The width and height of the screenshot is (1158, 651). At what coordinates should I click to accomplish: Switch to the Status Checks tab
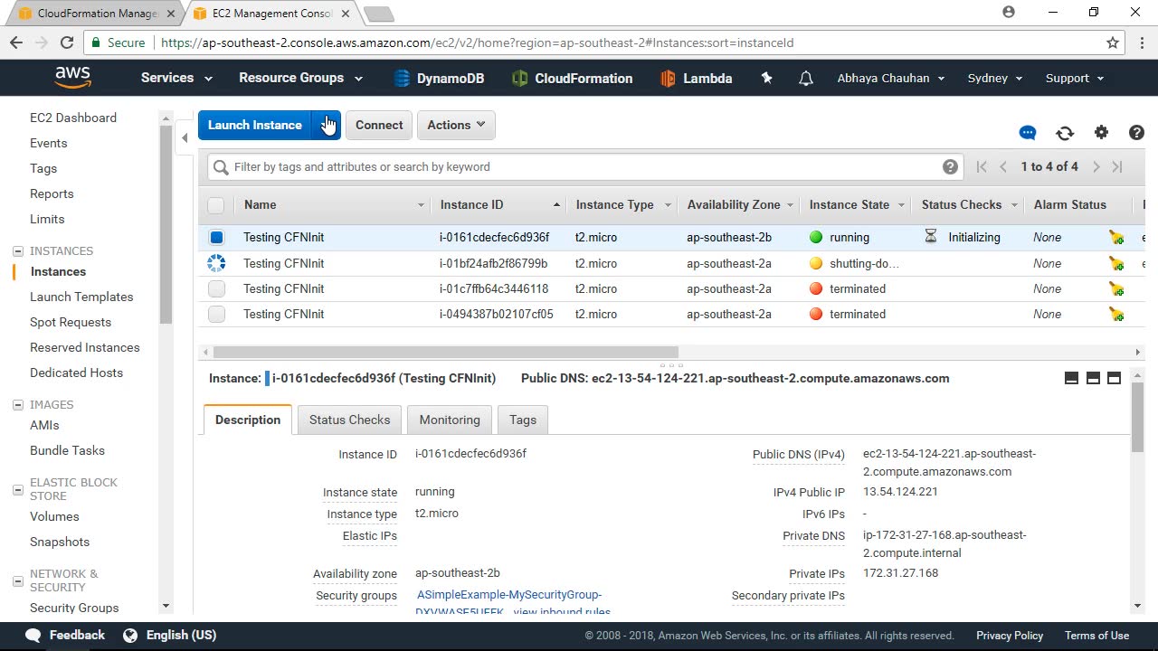pos(349,420)
